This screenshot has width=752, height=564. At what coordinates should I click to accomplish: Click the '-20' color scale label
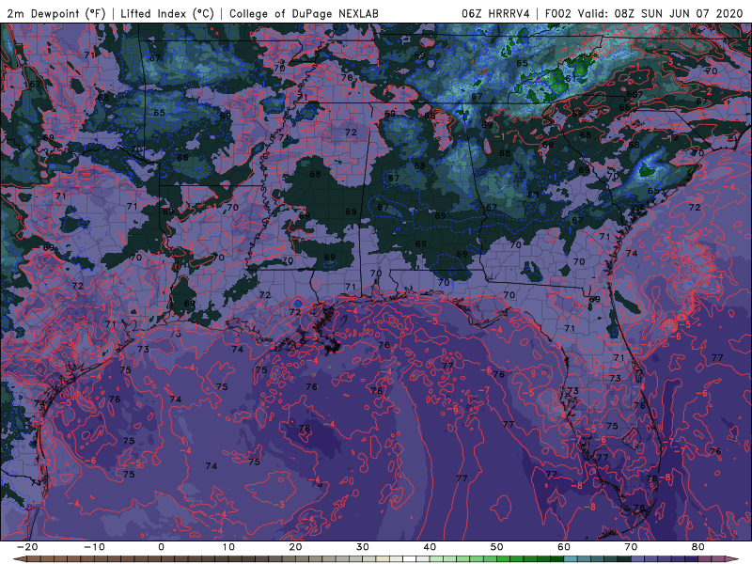point(27,547)
